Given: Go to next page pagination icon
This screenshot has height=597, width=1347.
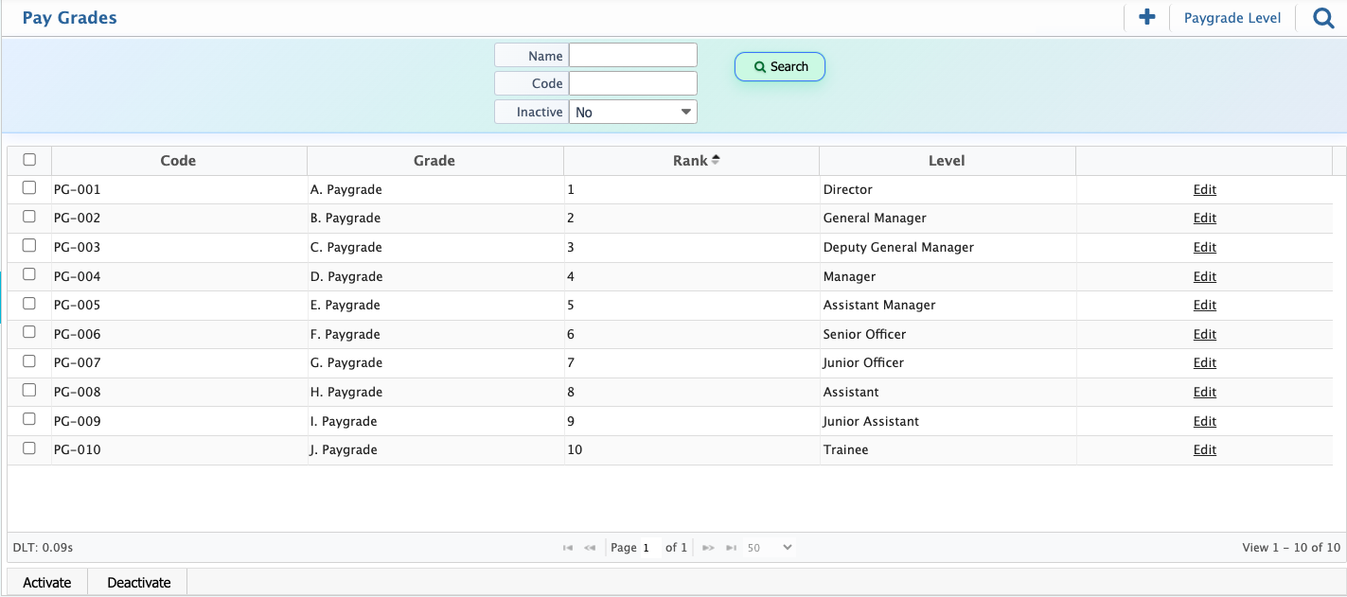Looking at the screenshot, I should [x=707, y=548].
